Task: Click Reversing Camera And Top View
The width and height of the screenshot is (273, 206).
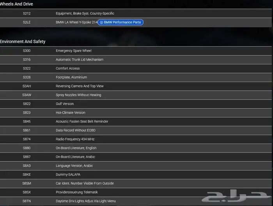Action: coord(80,86)
